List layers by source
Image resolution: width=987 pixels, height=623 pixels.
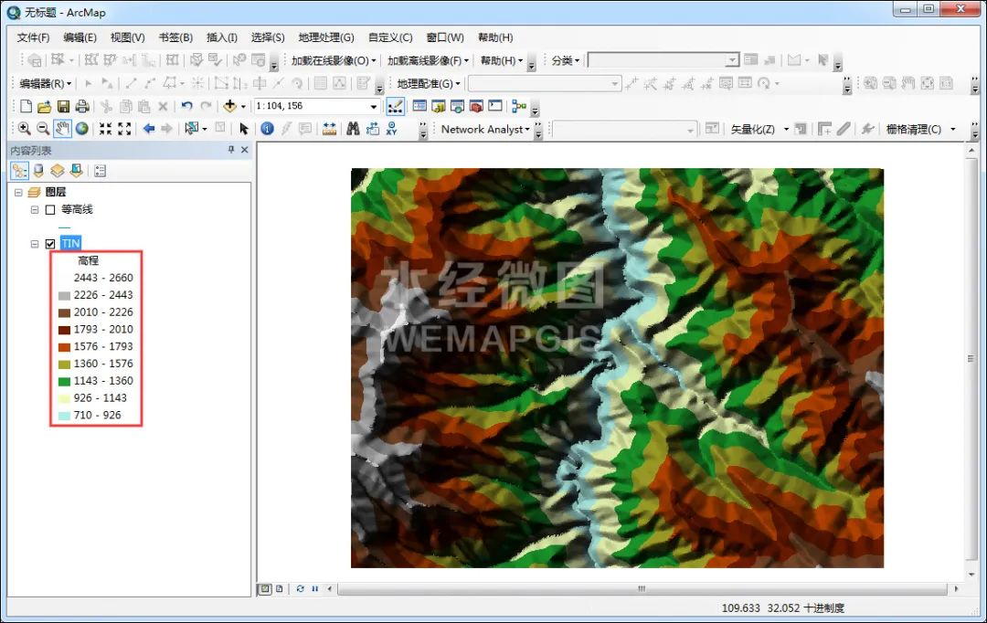point(38,171)
